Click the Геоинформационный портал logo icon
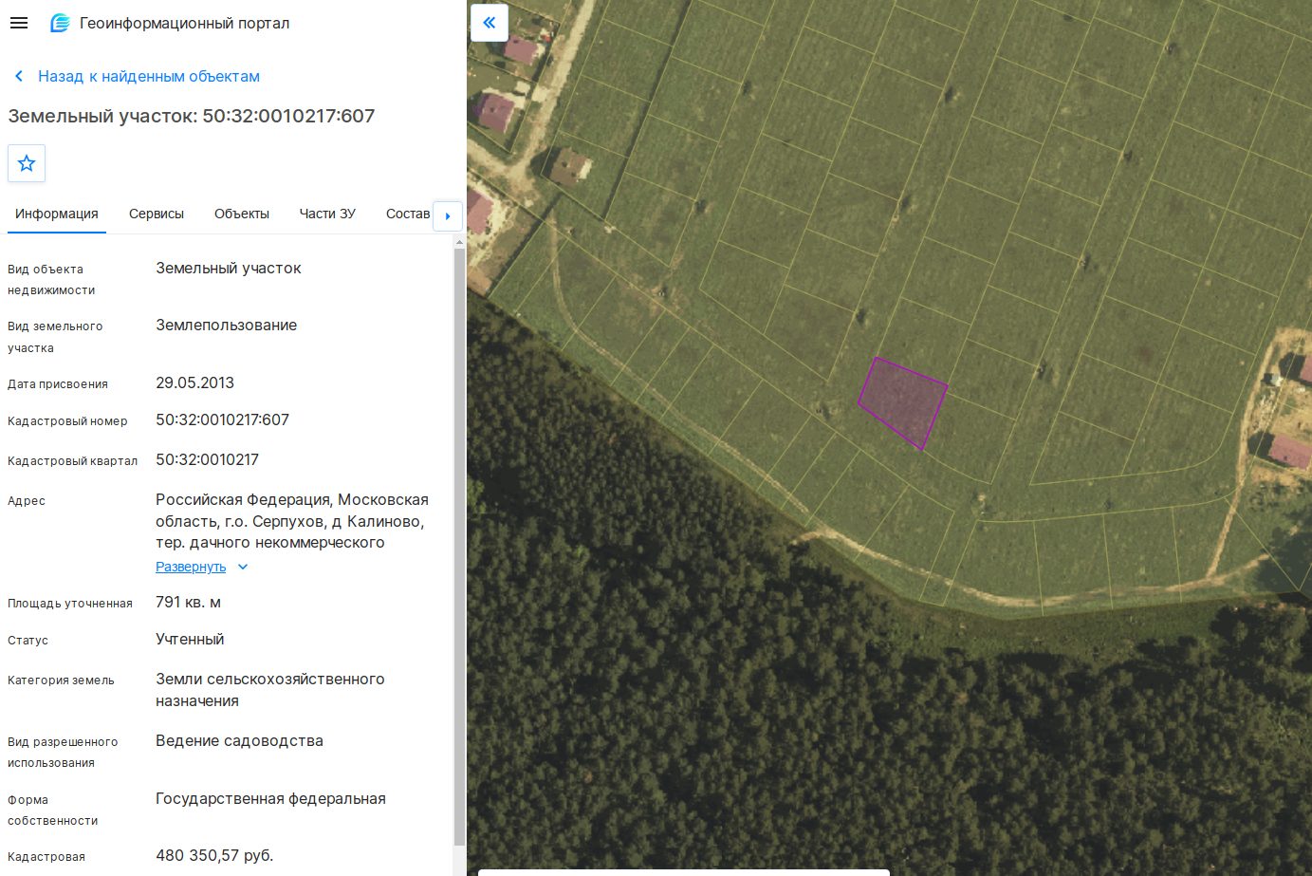 (60, 23)
